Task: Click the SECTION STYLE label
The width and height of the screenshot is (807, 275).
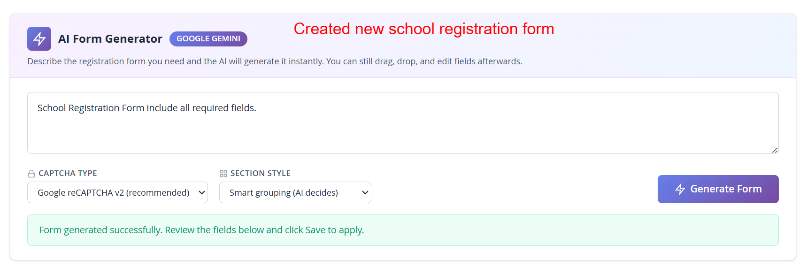Action: [261, 173]
